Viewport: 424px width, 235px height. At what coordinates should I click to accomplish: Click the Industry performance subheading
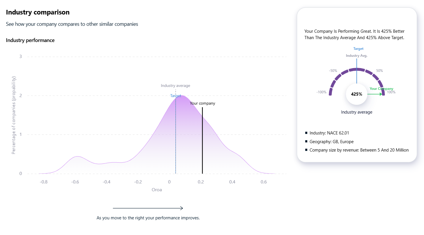point(30,40)
